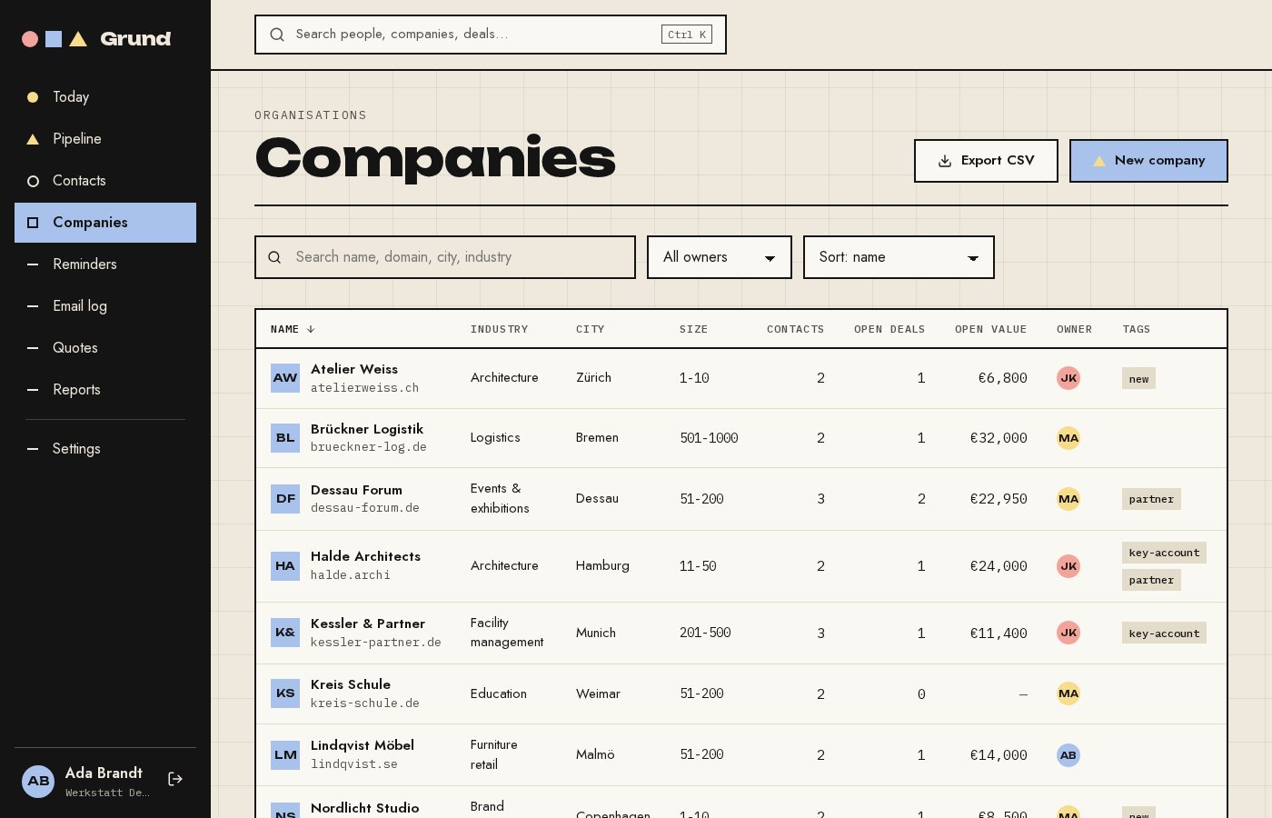1272x818 pixels.
Task: Click the BL avatar for Brückner Logistik
Action: (285, 438)
